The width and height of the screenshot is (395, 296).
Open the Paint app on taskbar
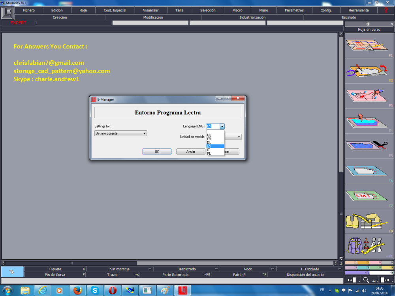[165, 290]
